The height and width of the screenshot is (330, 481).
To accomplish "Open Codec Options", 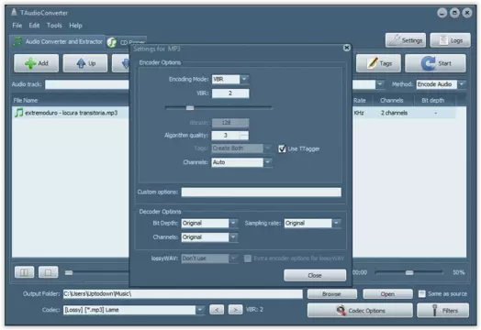I will click(360, 311).
